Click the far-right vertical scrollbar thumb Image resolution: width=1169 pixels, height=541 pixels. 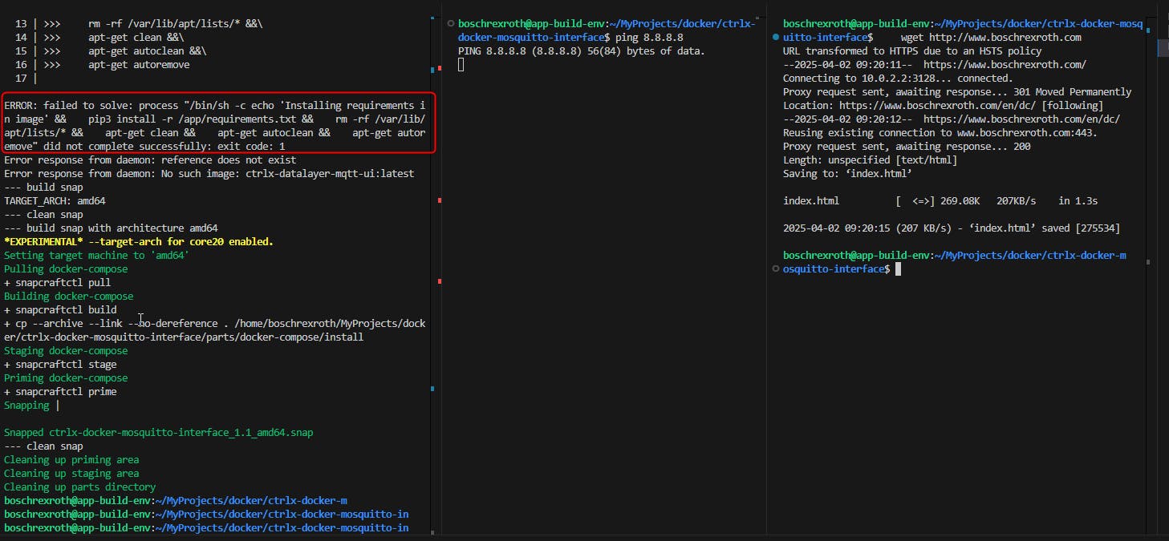pyautogui.click(x=1163, y=46)
